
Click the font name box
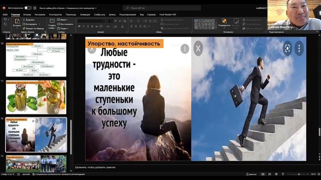pyautogui.click(x=91, y=21)
